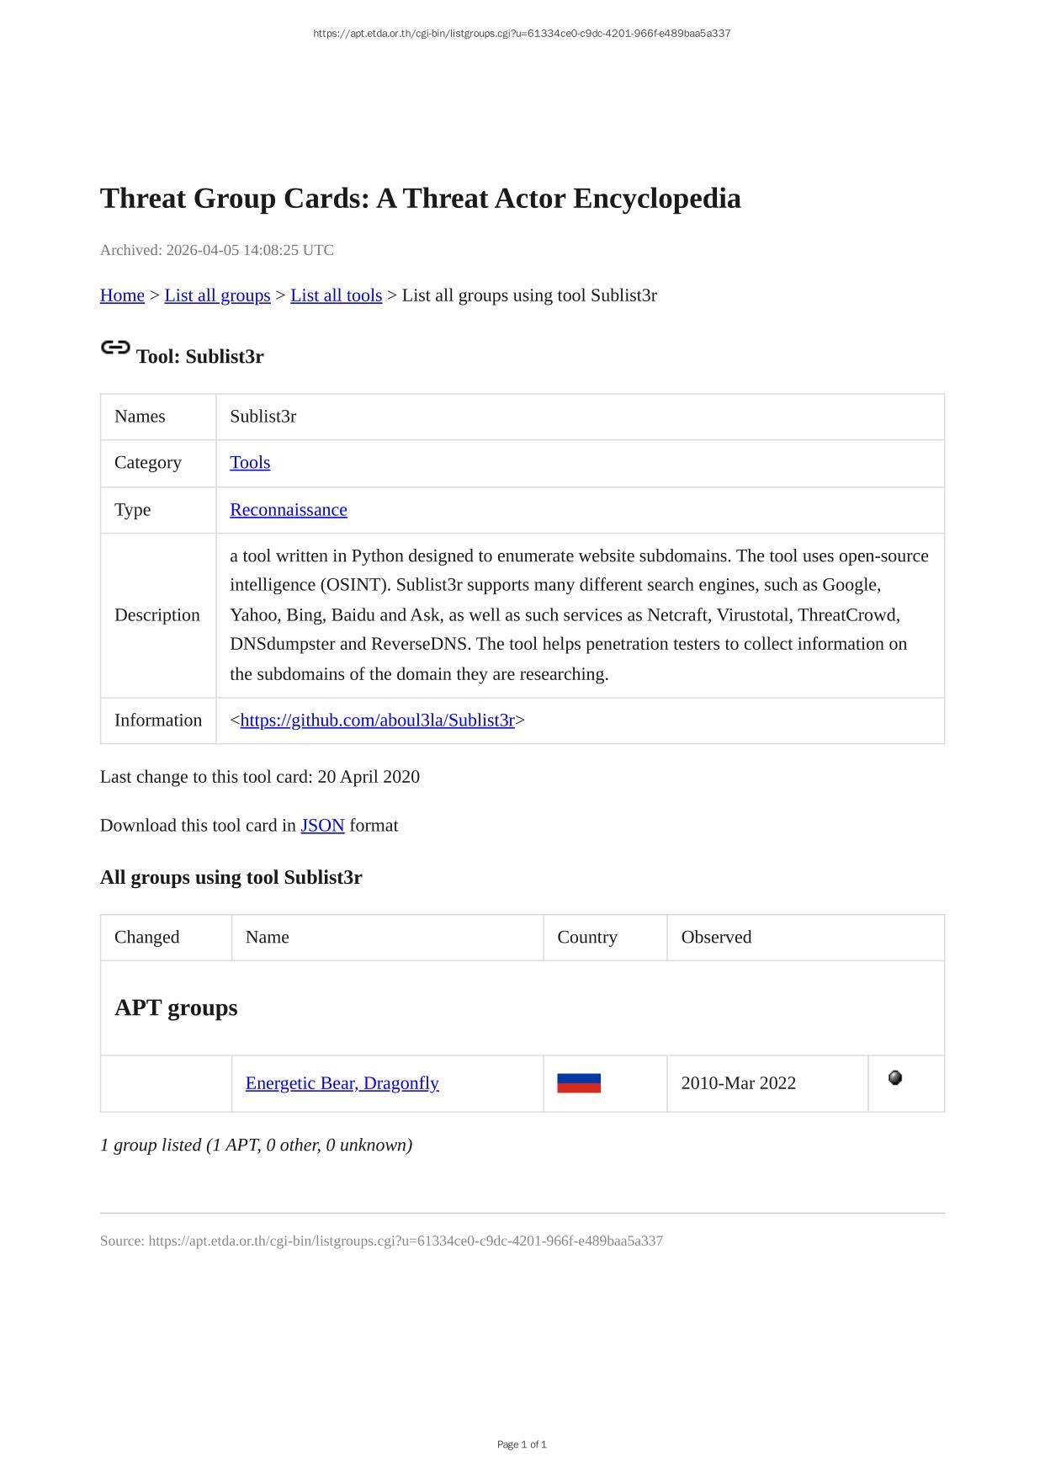The image size is (1045, 1478).
Task: Open the Sublist3r GitHub repository link
Action: coord(377,720)
